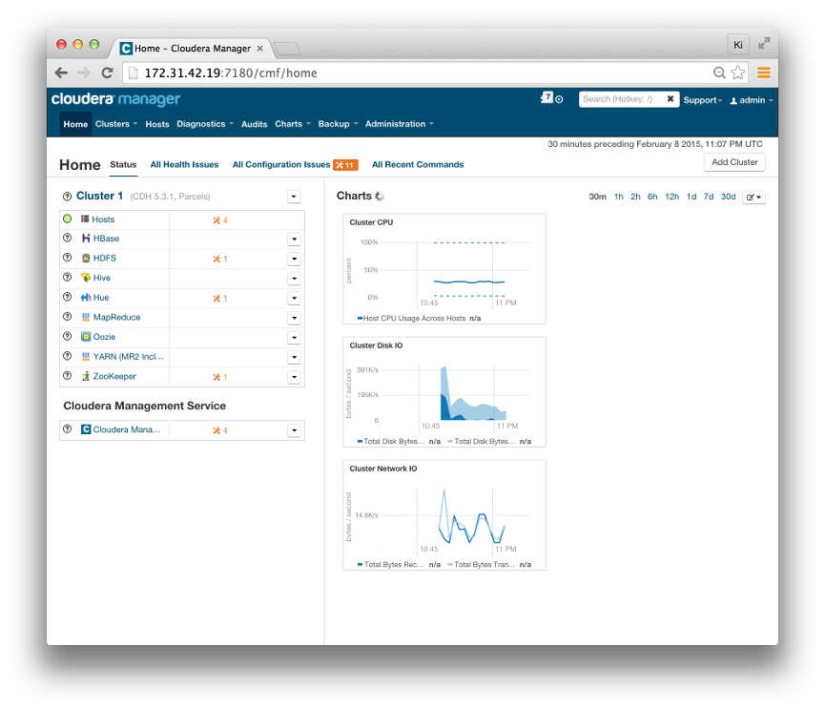Open Hue configuration issue wrench
This screenshot has height=710, width=825.
(x=220, y=298)
